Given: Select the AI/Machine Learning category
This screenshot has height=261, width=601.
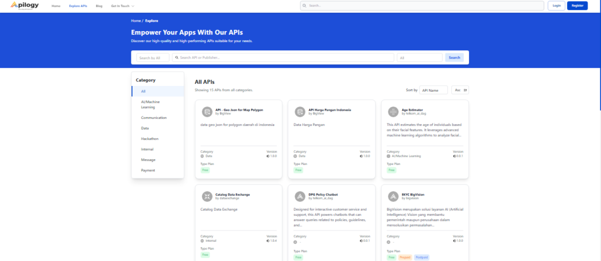Looking at the screenshot, I should click(150, 104).
